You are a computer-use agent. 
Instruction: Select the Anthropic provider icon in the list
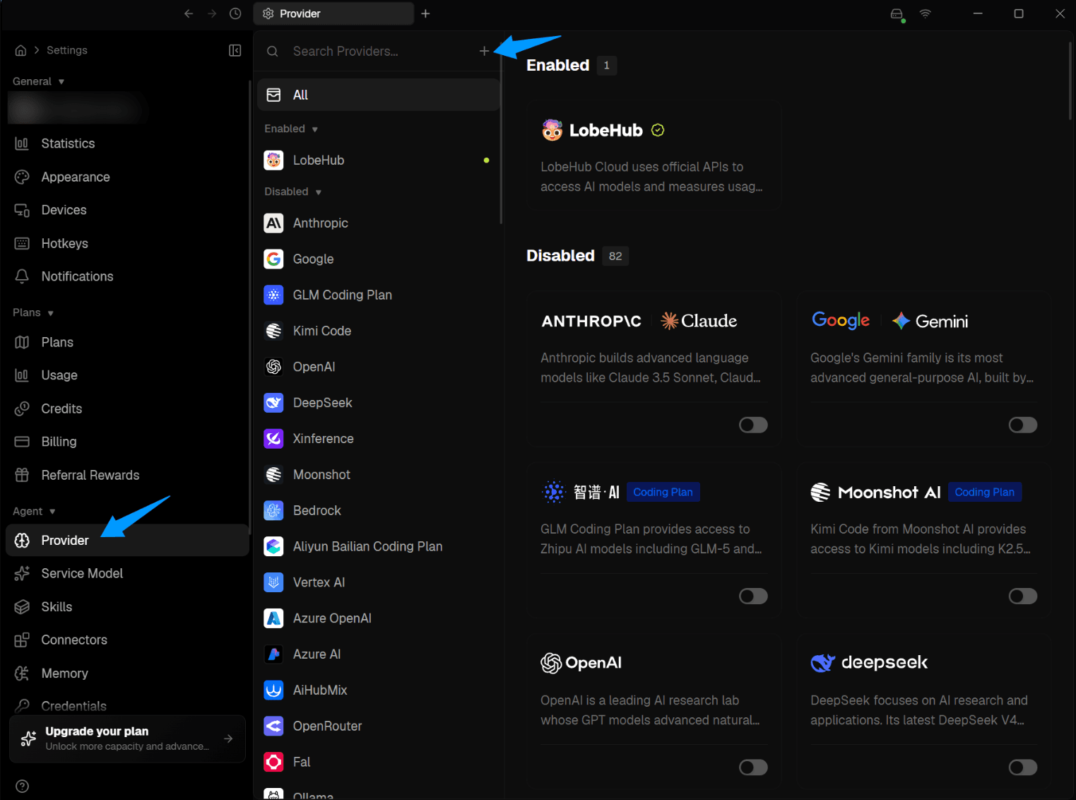pyautogui.click(x=273, y=223)
